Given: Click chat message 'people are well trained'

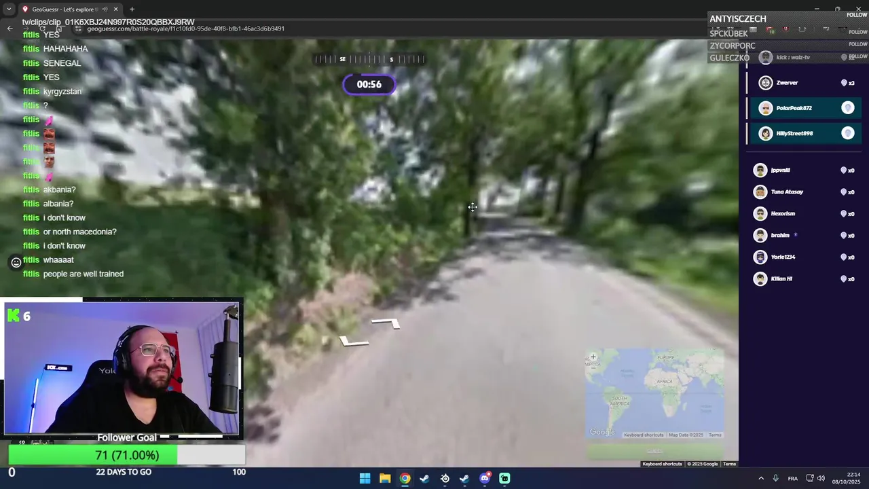Looking at the screenshot, I should point(83,274).
